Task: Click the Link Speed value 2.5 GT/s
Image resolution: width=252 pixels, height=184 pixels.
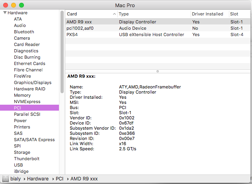Action: pos(128,149)
